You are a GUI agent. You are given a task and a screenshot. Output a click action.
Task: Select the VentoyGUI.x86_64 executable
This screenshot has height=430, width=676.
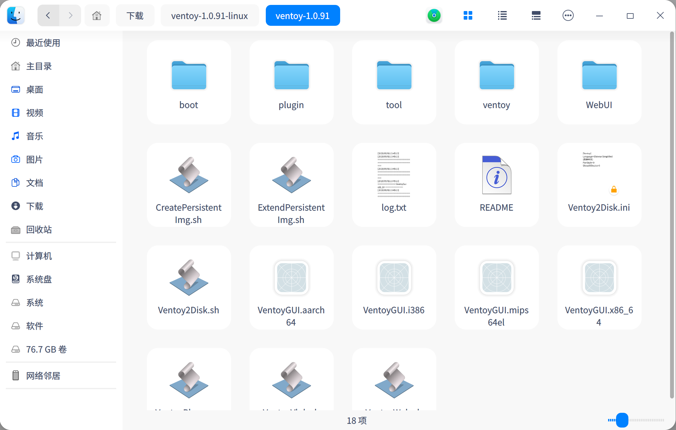[599, 278]
